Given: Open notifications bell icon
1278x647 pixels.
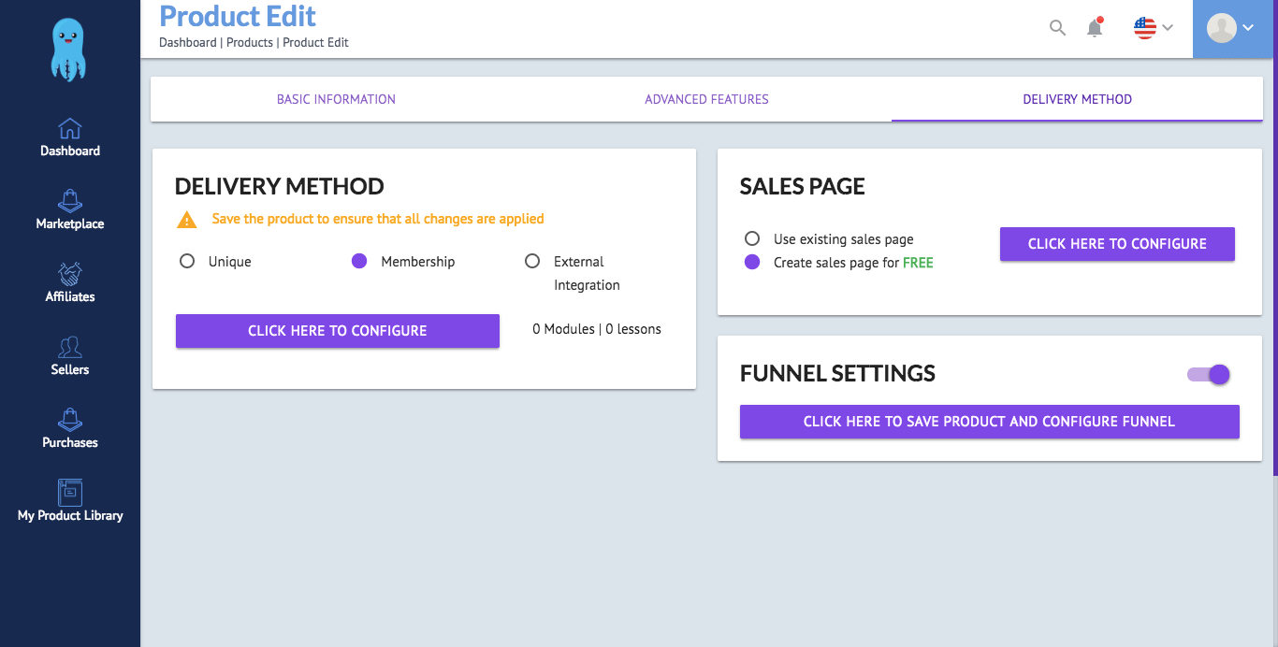Looking at the screenshot, I should pos(1095,27).
